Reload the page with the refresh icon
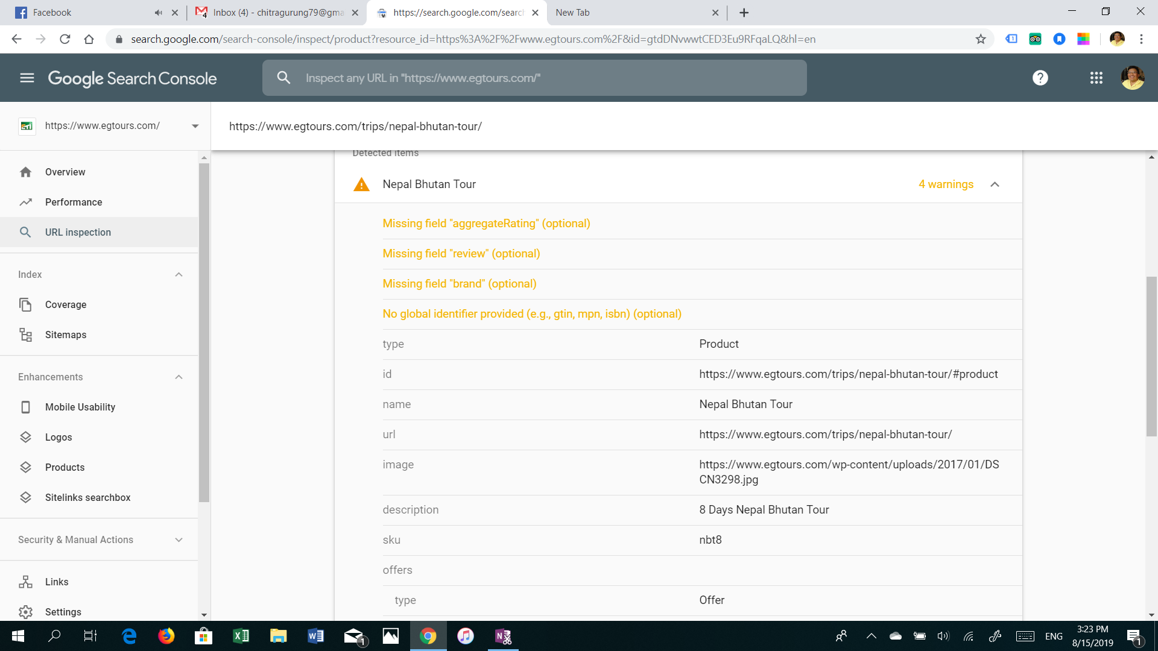1158x651 pixels. point(65,39)
